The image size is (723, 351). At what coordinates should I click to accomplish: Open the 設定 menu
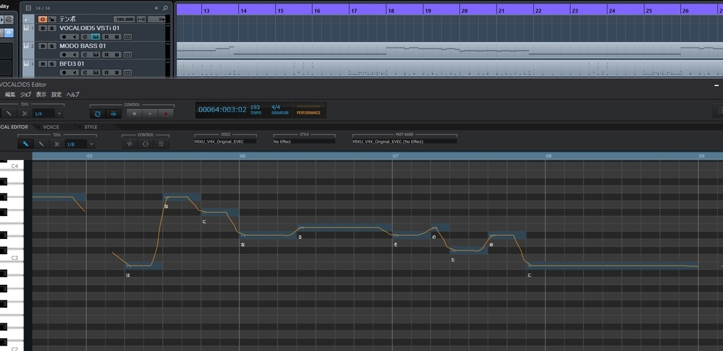[57, 95]
